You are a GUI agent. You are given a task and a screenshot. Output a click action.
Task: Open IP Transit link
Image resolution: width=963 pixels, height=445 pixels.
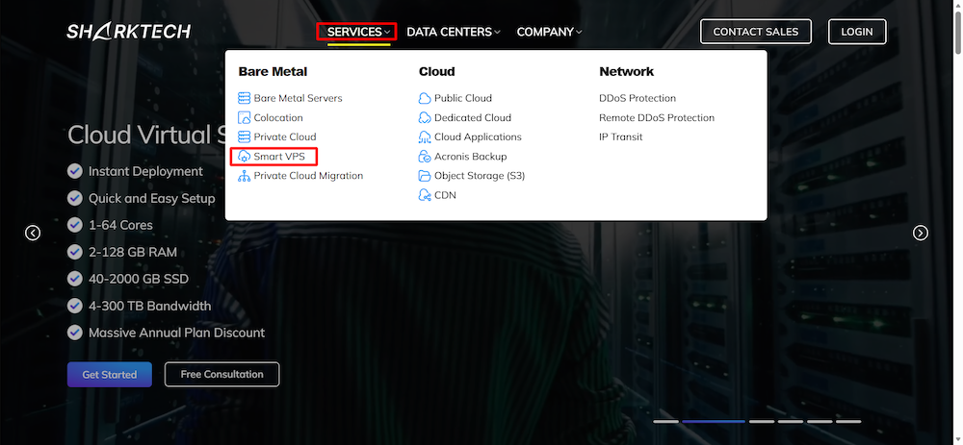click(621, 136)
